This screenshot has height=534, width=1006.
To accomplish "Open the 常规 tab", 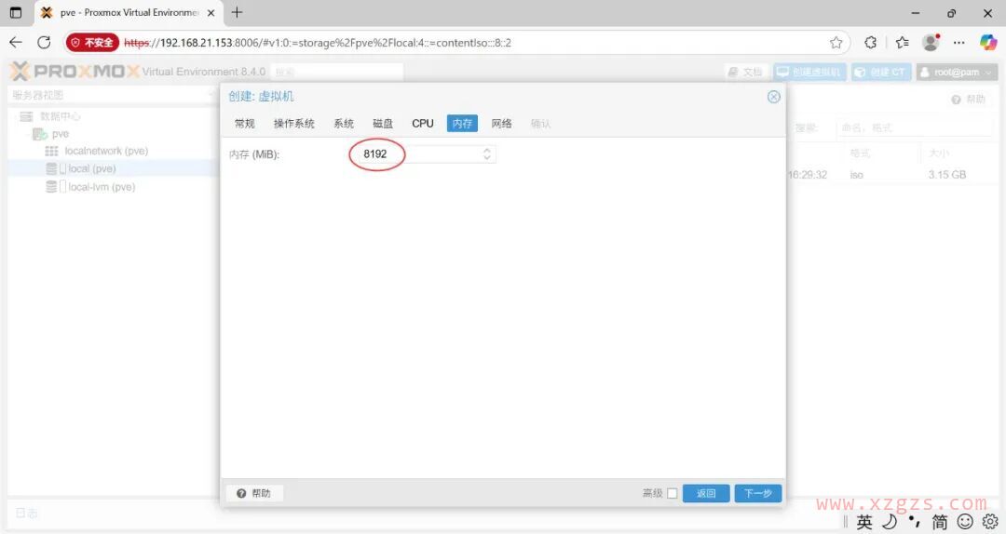I will tap(244, 124).
